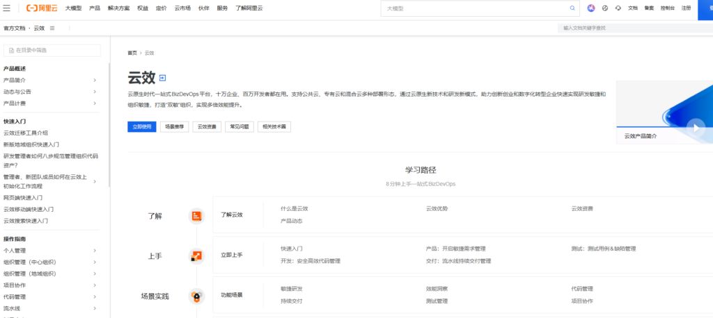Image resolution: width=713 pixels, height=318 pixels.
Task: Open 效能洞察 link
Action: pyautogui.click(x=437, y=289)
